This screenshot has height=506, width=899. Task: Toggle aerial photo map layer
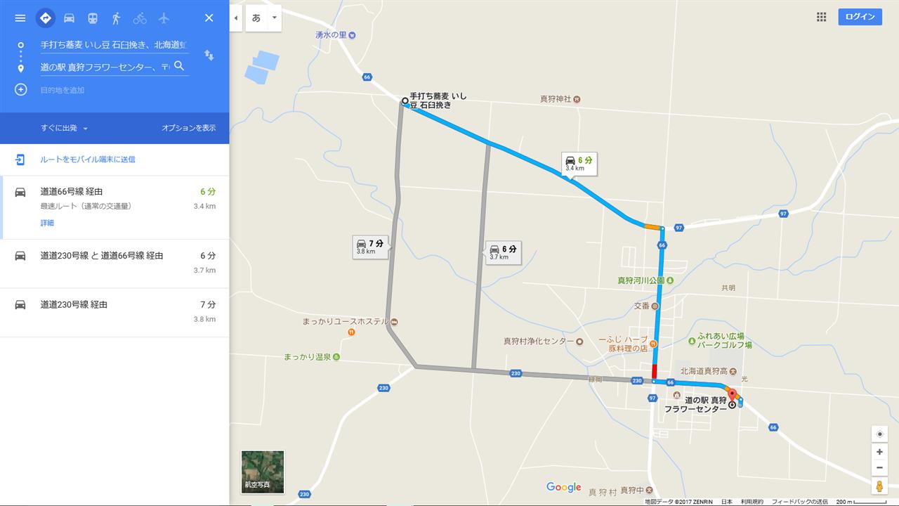263,472
